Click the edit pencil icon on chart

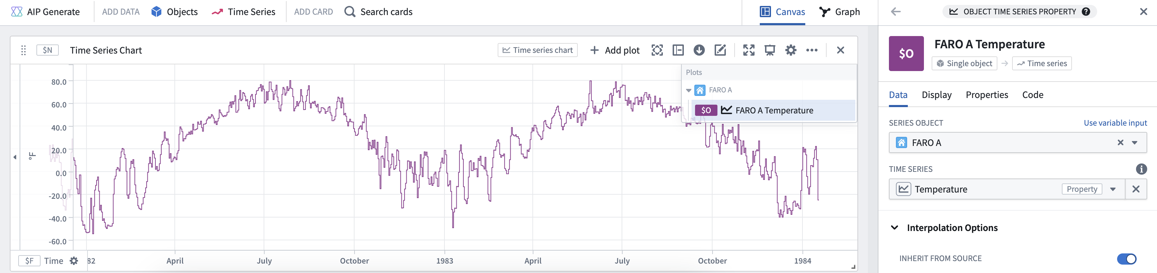click(x=720, y=50)
